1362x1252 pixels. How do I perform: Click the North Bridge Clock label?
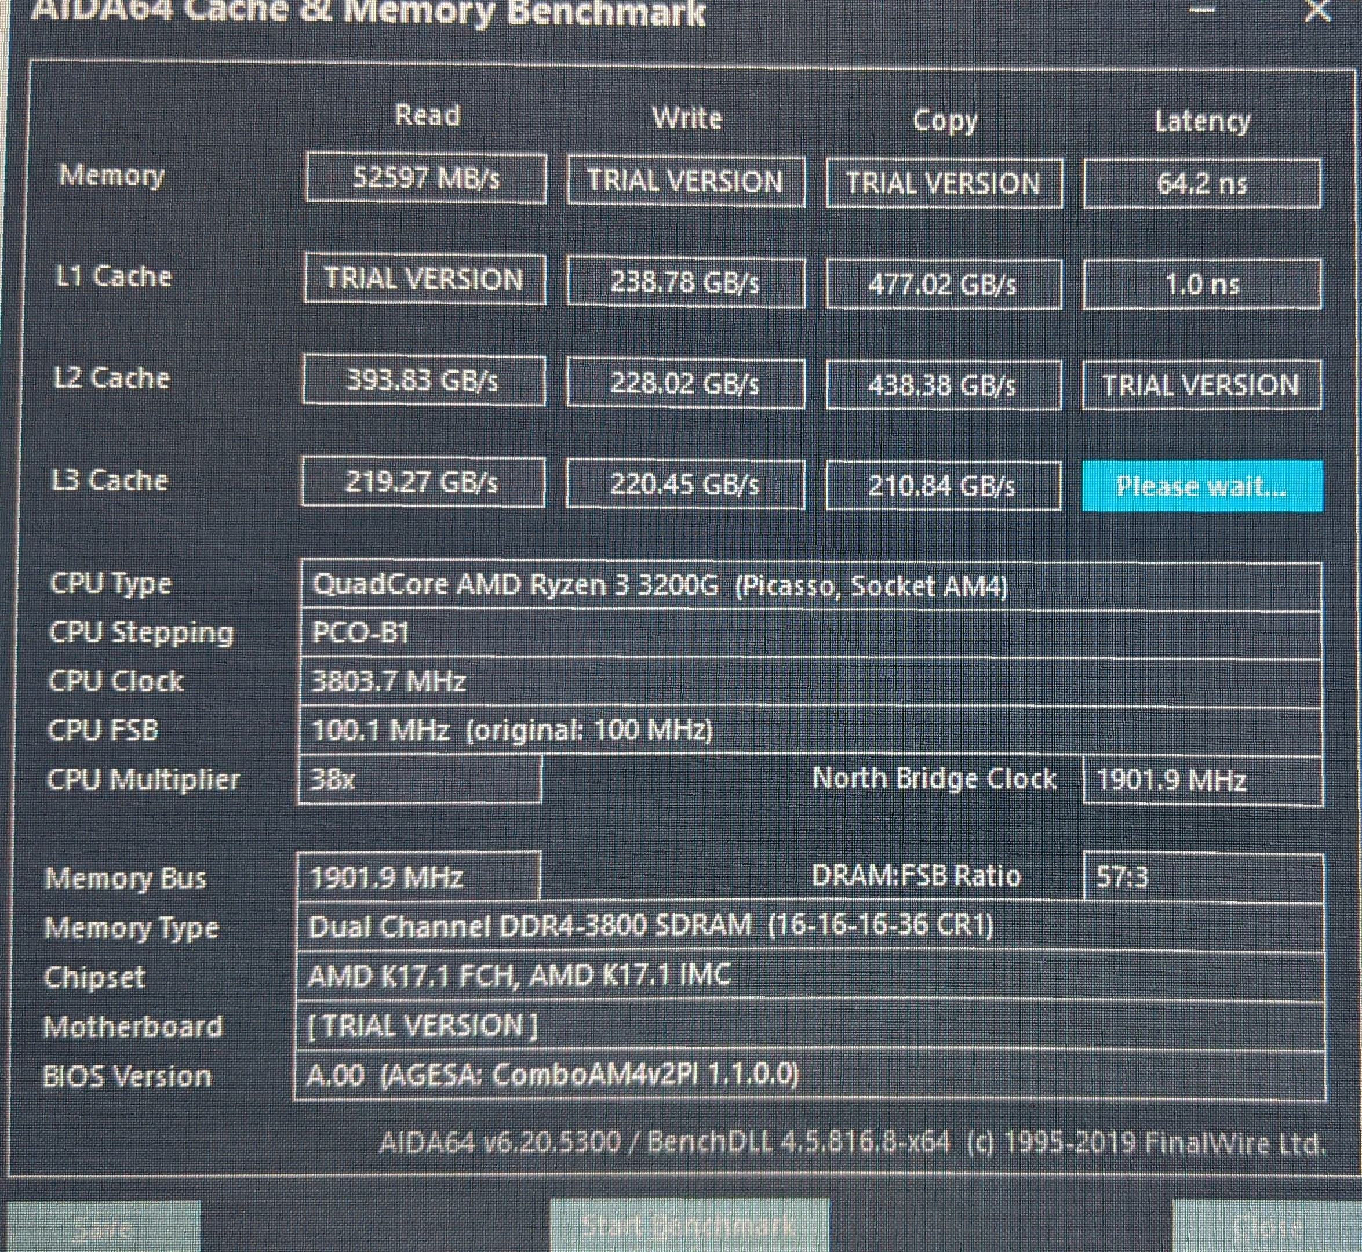point(934,778)
